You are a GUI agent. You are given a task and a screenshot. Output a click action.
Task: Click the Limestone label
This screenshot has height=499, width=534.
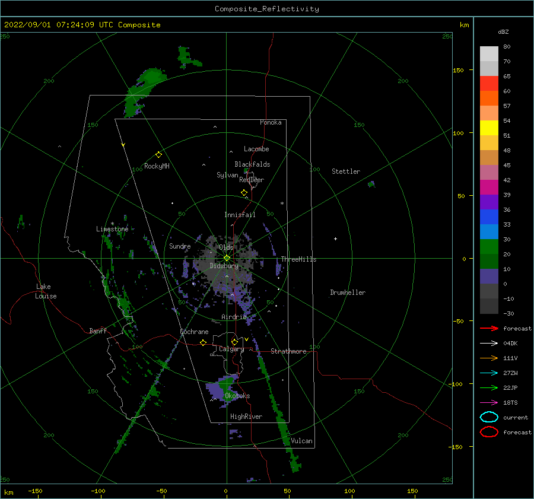point(112,229)
